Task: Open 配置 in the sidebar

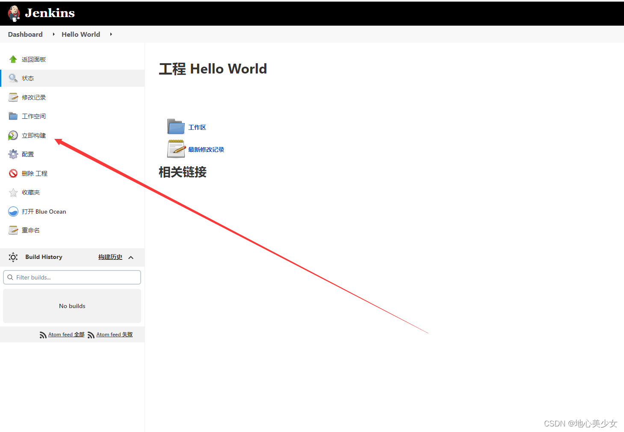Action: tap(28, 154)
